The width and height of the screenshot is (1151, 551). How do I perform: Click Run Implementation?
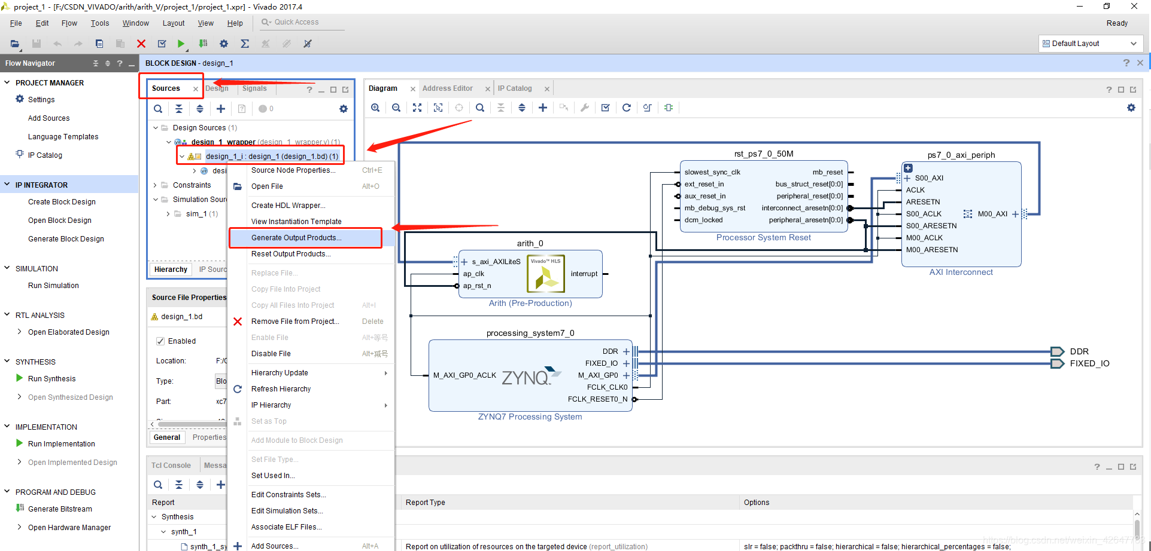tap(61, 444)
